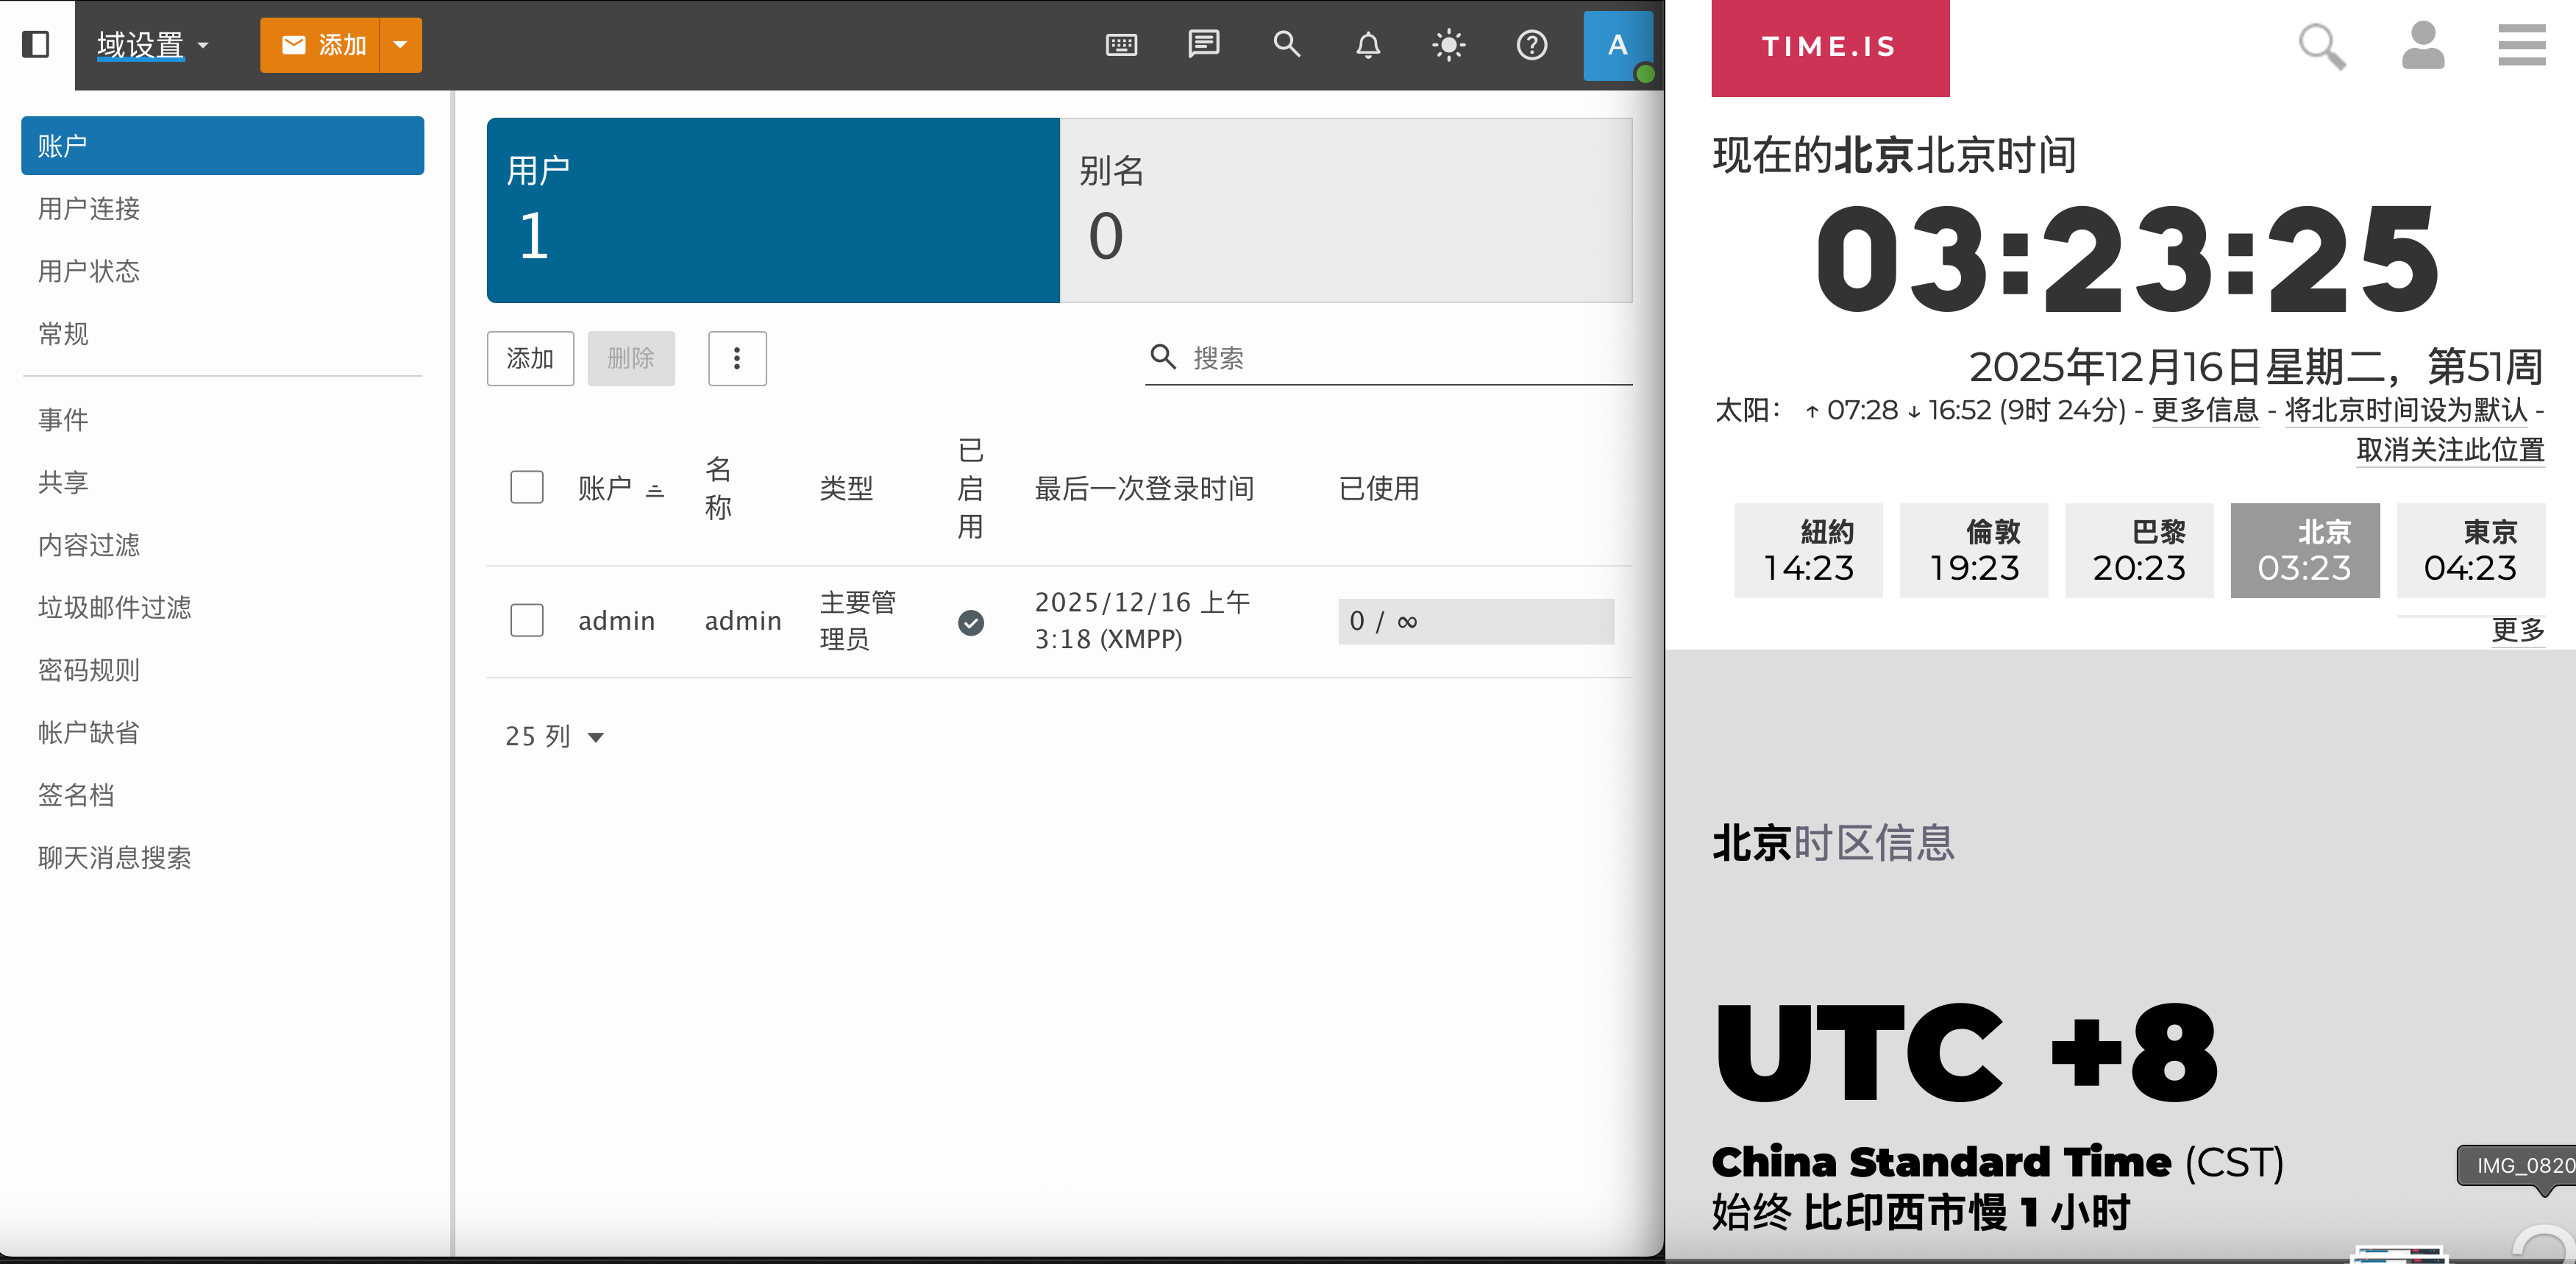
Task: Toggle the sidebar panel icon
Action: (36, 45)
